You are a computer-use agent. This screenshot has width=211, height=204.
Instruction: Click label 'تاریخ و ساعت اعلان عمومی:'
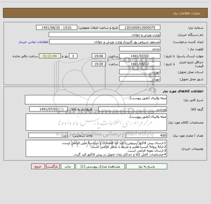98,28
